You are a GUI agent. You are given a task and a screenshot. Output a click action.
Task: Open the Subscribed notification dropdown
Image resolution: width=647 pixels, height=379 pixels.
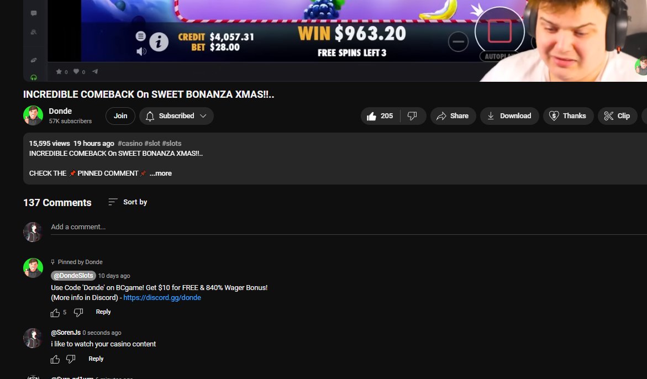tap(176, 116)
